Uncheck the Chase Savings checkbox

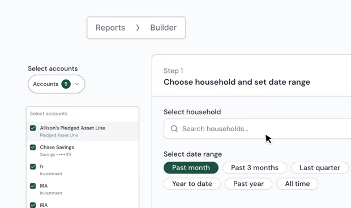click(x=33, y=147)
